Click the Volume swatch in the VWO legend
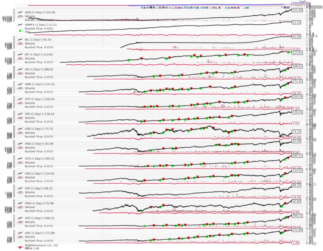Screen dimensions: 323x251 [20, 207]
